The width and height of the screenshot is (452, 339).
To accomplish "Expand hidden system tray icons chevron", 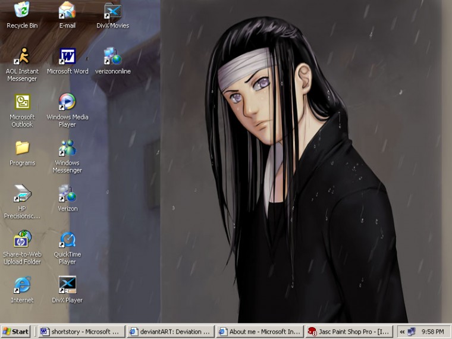I will click(x=402, y=332).
